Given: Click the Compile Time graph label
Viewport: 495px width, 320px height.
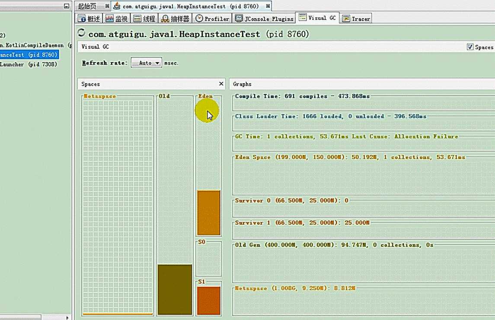Looking at the screenshot, I should tap(302, 96).
